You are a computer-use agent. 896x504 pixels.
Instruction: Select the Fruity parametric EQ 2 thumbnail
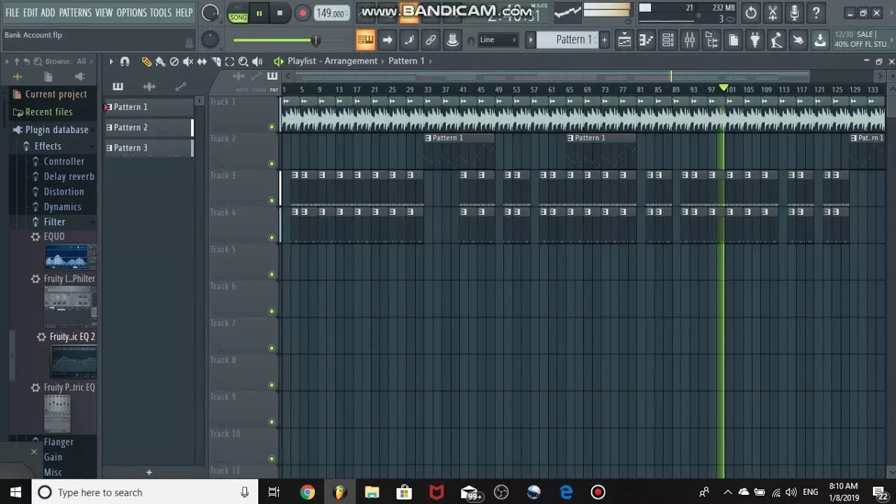73,361
